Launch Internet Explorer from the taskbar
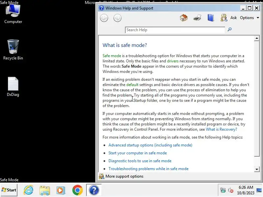This screenshot has width=263, height=197. 28,190
